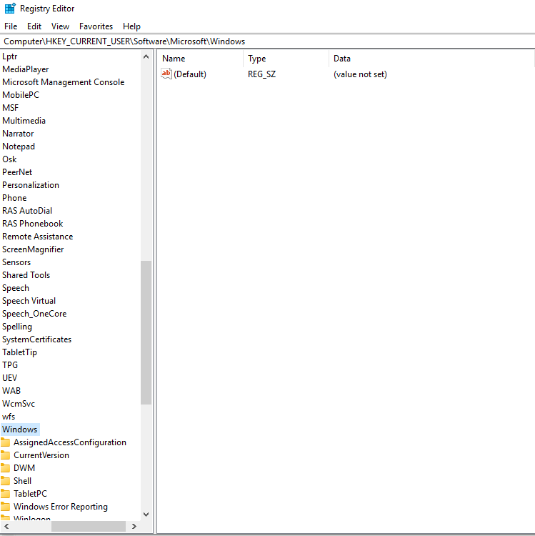
Task: Click the (value not set) data cell
Action: pyautogui.click(x=360, y=74)
